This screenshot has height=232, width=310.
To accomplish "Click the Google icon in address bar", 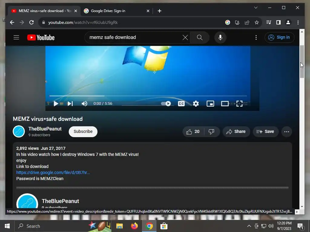I will pyautogui.click(x=228, y=22).
